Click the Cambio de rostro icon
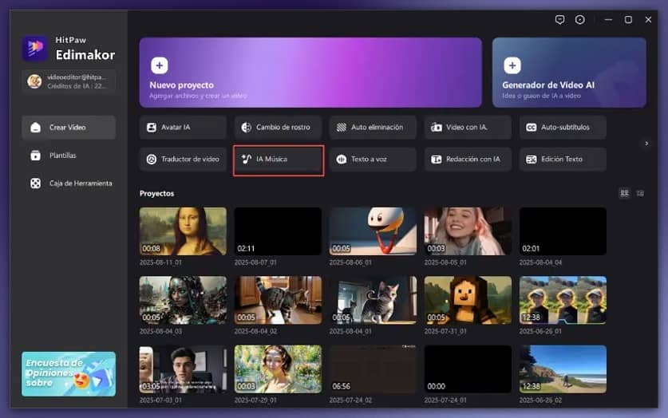This screenshot has width=668, height=418. (247, 128)
